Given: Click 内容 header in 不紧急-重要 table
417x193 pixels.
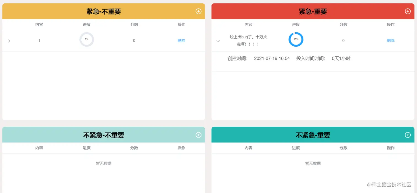Looking at the screenshot, I should pos(248,148).
